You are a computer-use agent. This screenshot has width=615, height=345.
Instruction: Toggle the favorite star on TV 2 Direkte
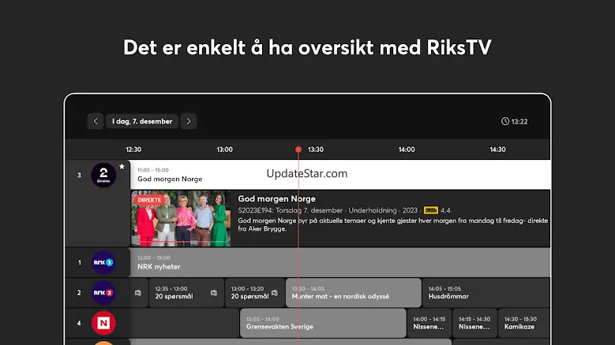click(122, 167)
